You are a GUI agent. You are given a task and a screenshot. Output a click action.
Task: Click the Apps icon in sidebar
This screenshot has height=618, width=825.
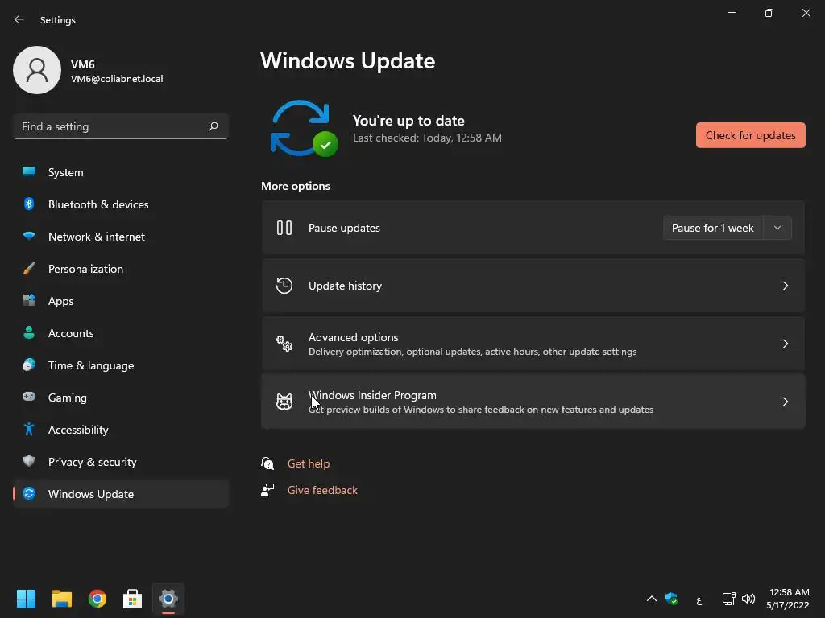(29, 300)
